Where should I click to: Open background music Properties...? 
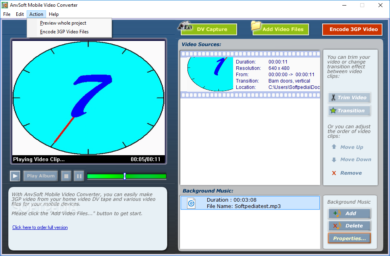point(349,238)
